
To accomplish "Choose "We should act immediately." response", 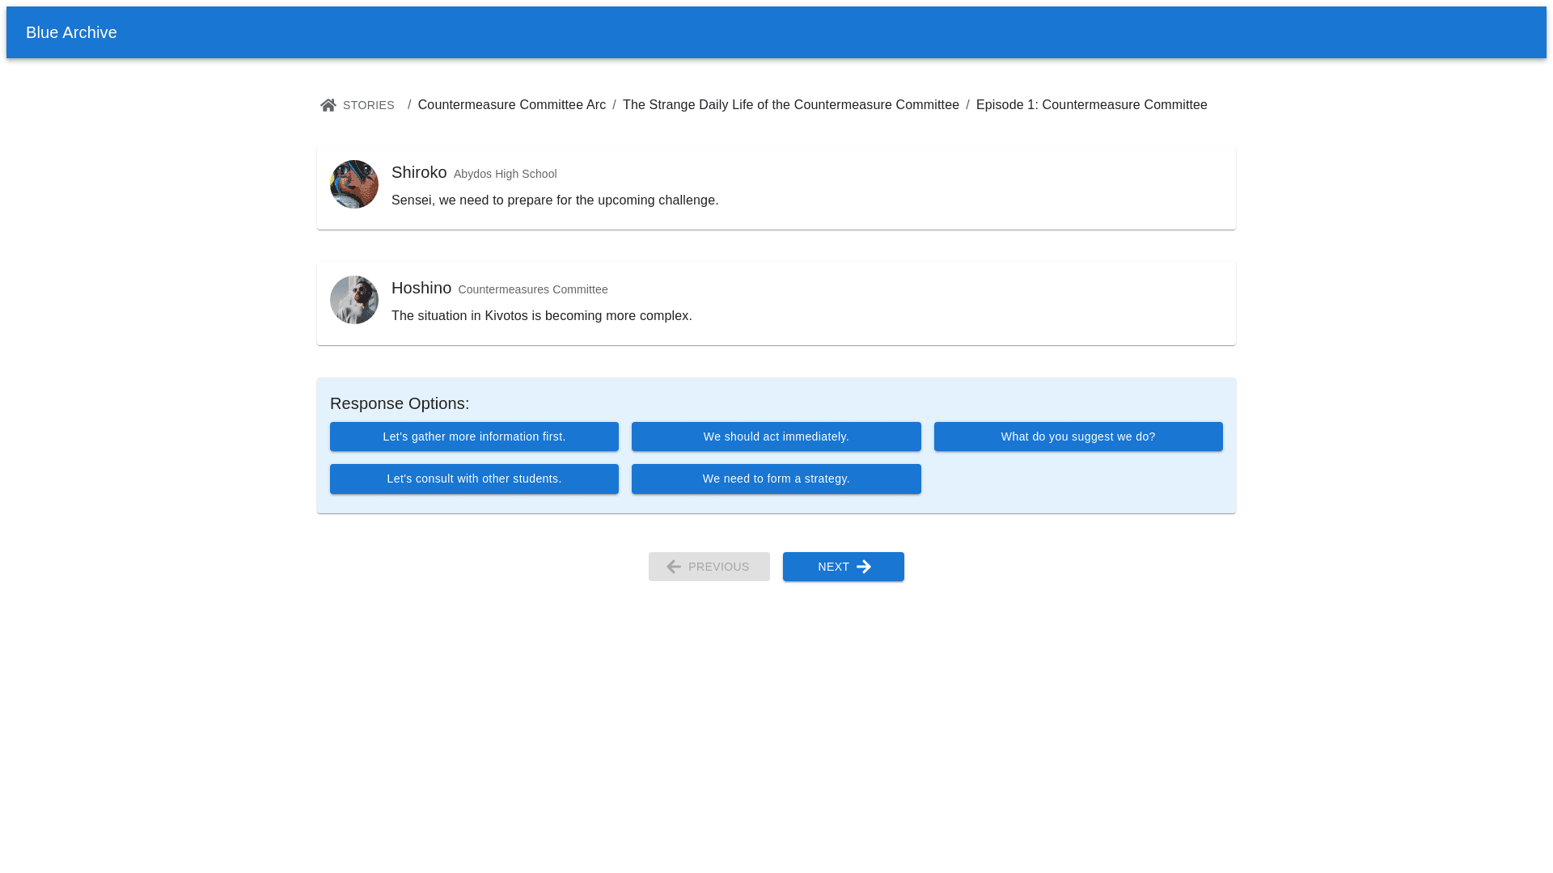I will pos(776,436).
